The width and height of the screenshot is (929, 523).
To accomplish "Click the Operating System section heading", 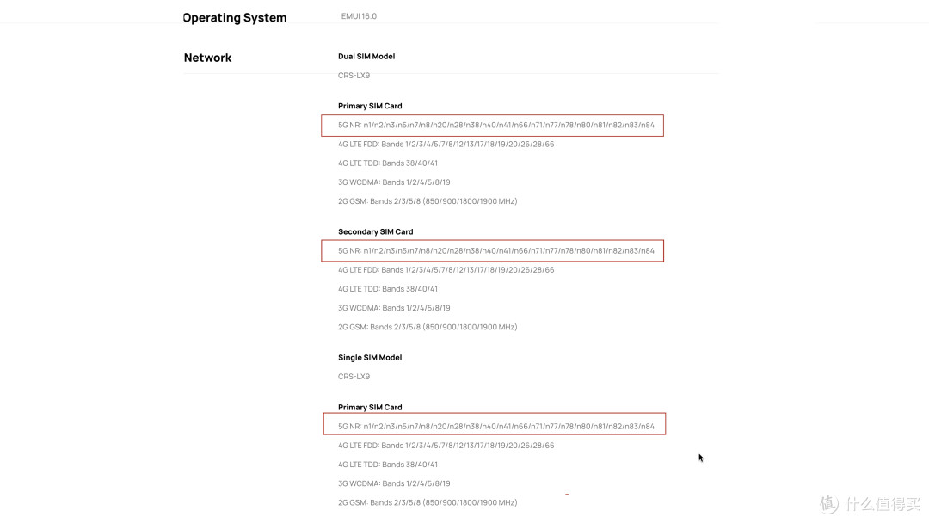I will click(235, 18).
